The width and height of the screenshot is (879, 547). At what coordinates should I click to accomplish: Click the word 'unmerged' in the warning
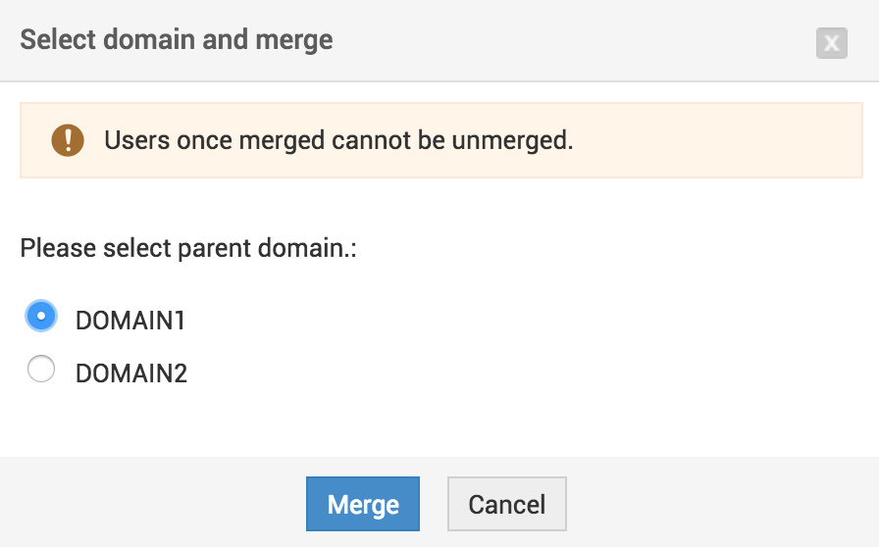(511, 140)
